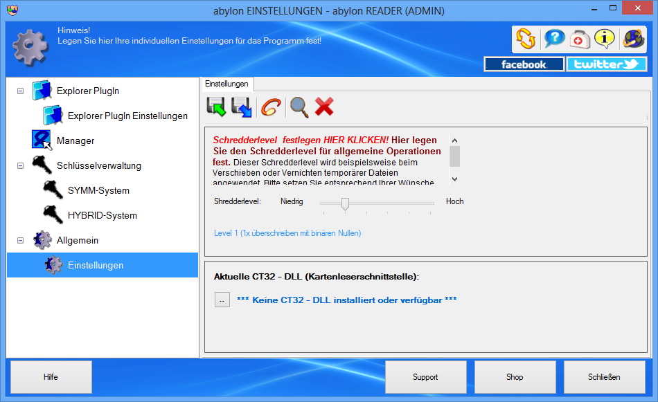Collapse the Allgemein tree node

pyautogui.click(x=20, y=241)
